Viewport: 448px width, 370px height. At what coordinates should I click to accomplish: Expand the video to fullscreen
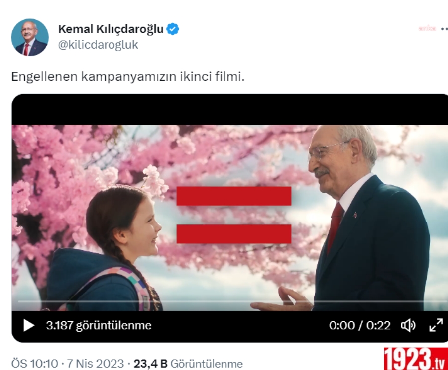point(436,325)
